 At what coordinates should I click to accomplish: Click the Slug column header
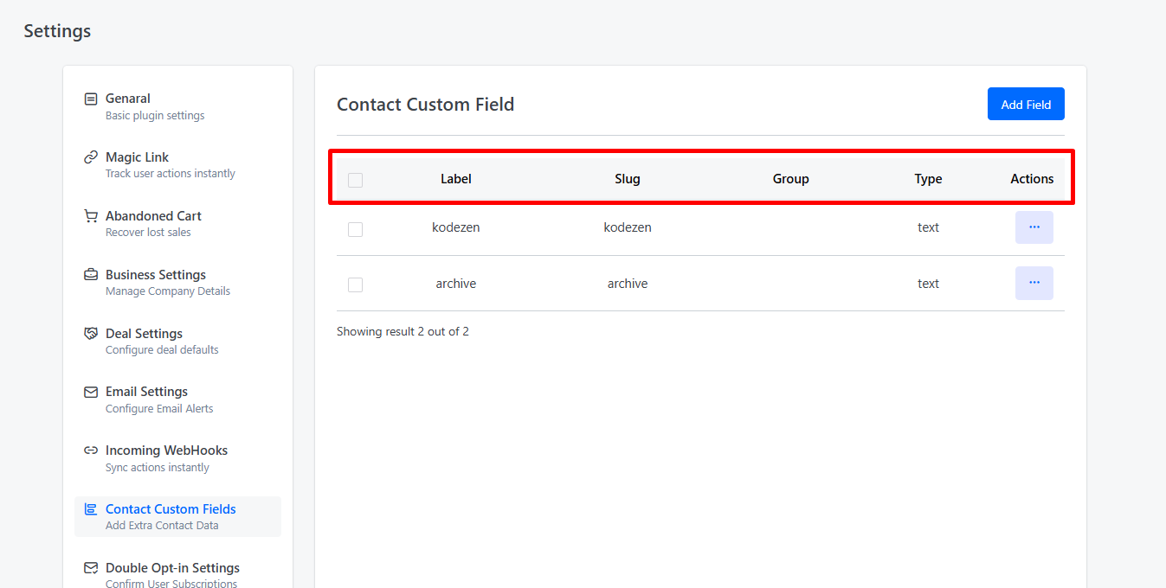click(628, 179)
